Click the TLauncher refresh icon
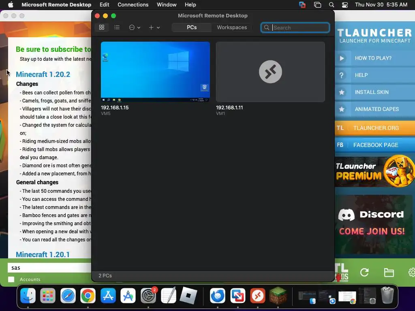The image size is (415, 311). click(x=364, y=273)
